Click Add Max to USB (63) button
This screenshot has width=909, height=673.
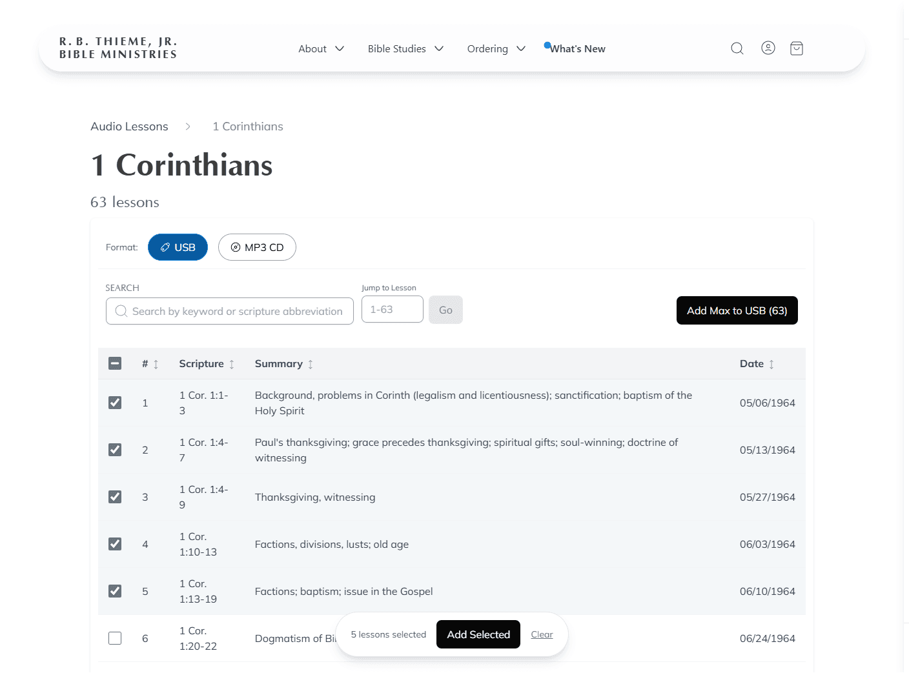coord(737,310)
